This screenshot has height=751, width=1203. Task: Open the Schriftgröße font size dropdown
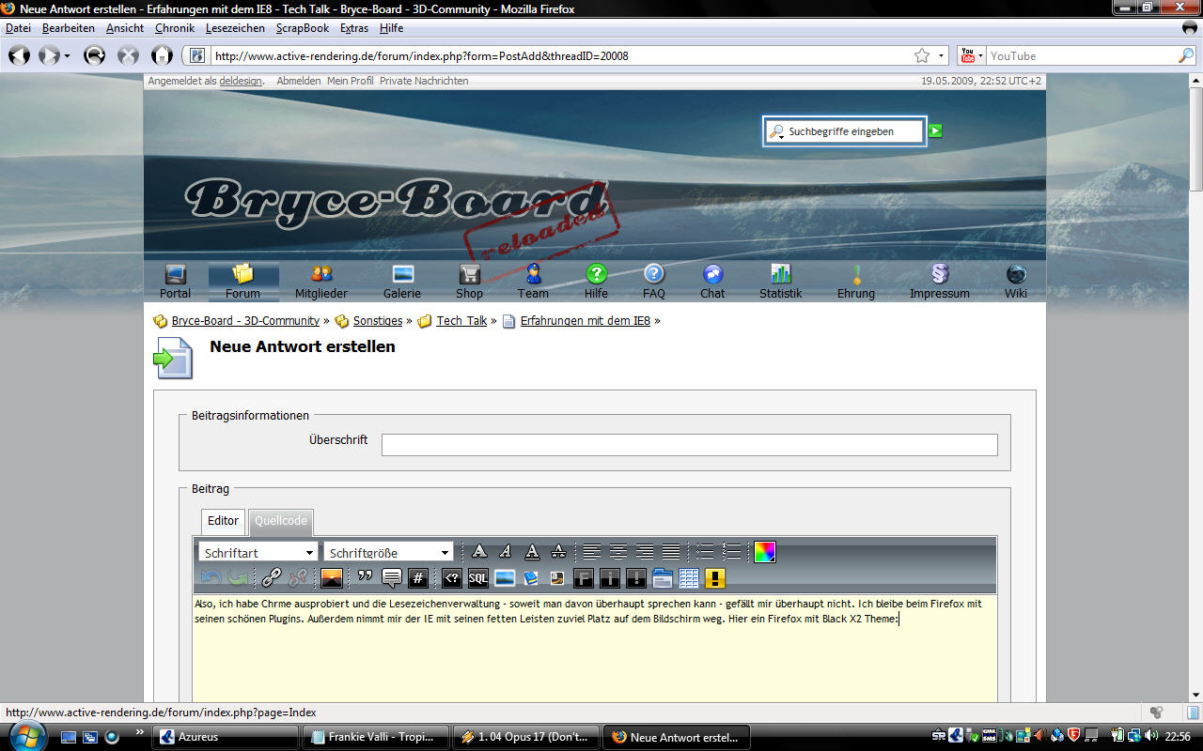pos(388,552)
